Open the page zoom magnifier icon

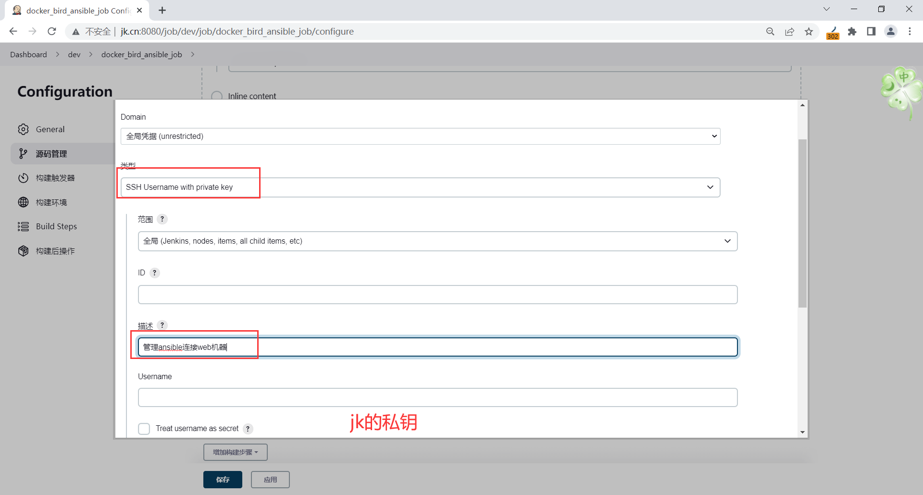tap(770, 31)
